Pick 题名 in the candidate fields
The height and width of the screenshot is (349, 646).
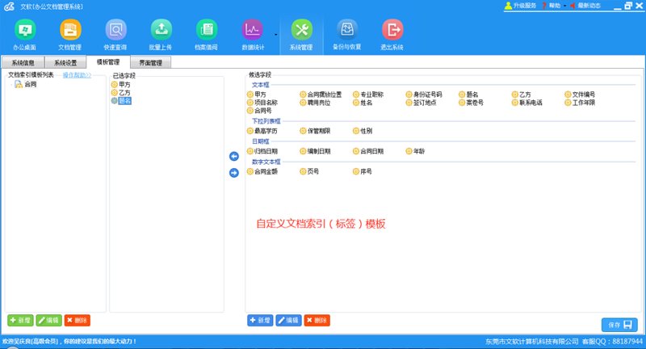468,95
